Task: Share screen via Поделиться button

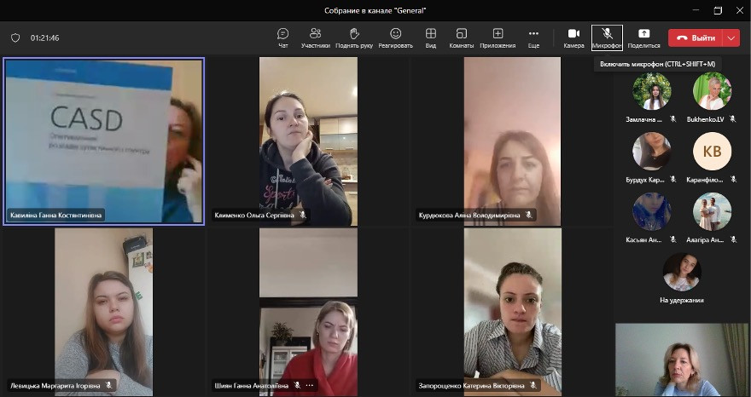Action: 643,37
